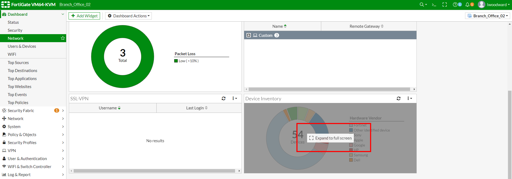The width and height of the screenshot is (512, 179).
Task: Open lwoodward user menu
Action: tap(494, 5)
